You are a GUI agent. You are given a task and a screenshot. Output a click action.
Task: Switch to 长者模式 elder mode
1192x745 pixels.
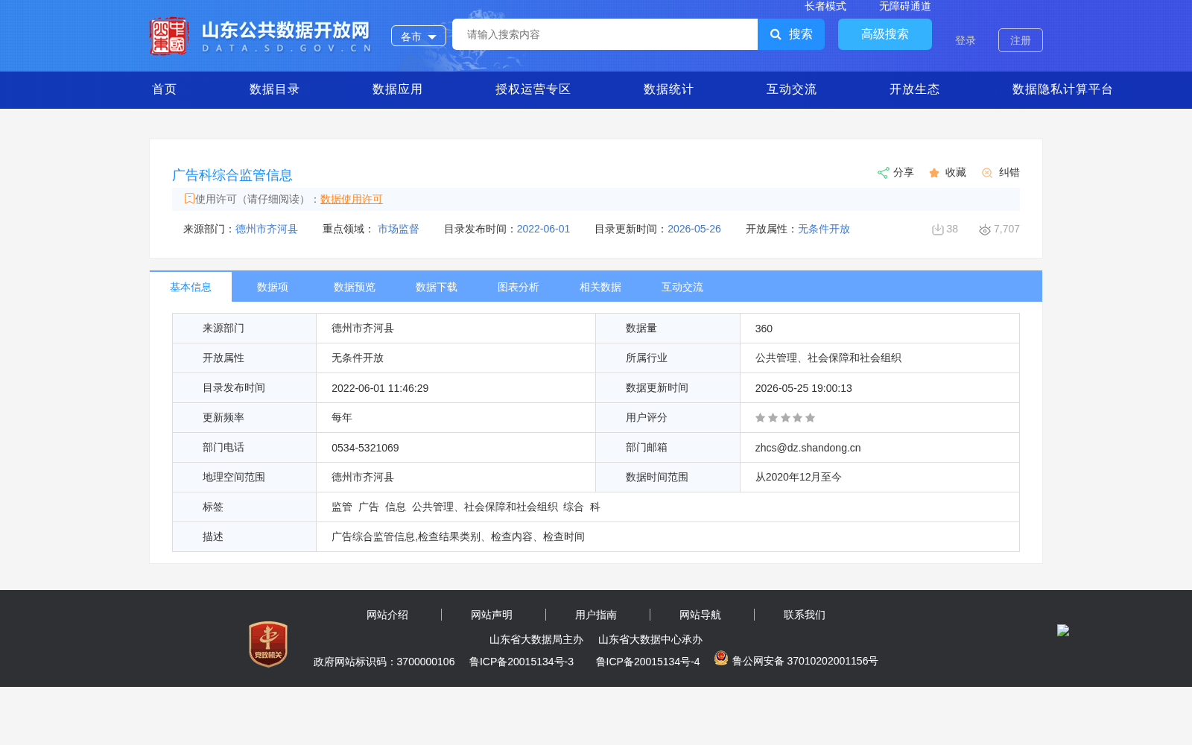[825, 6]
